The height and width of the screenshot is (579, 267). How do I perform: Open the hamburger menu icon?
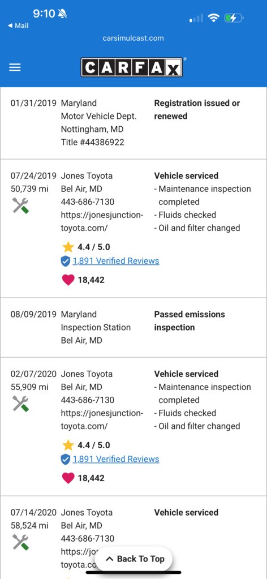point(15,67)
